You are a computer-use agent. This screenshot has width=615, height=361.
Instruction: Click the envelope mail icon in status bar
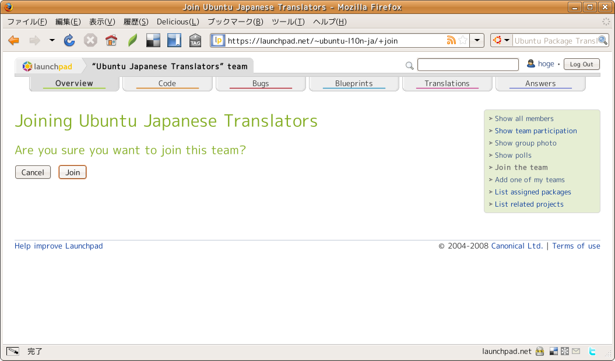pos(576,351)
